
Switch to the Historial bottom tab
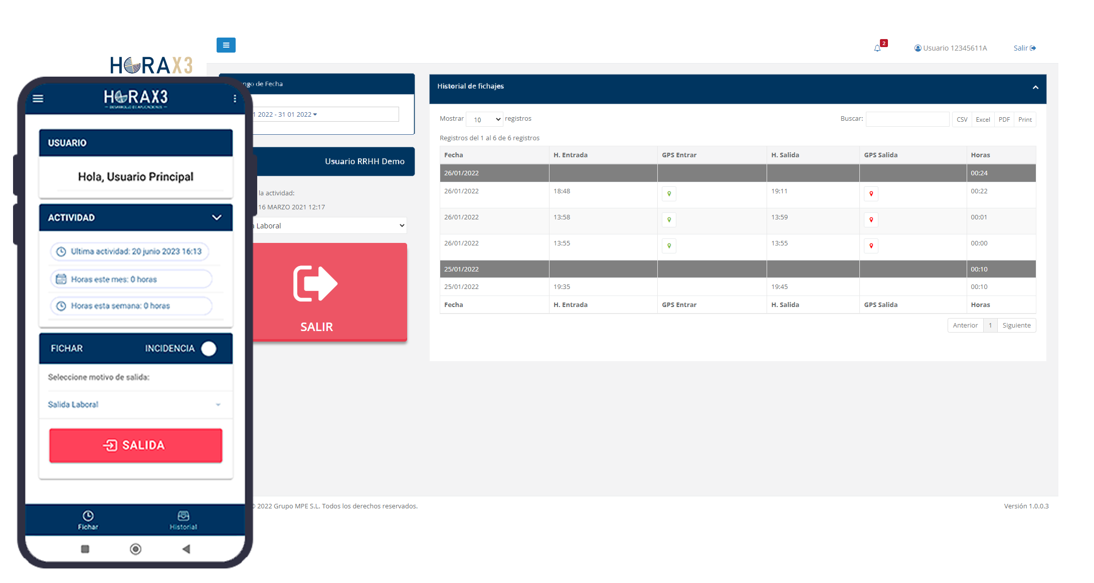tap(183, 520)
